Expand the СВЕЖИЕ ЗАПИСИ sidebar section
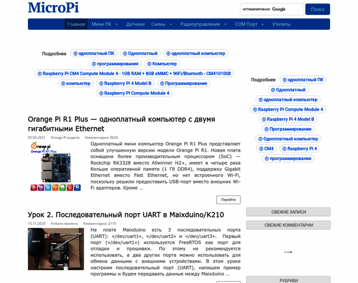358x283 pixels. (x=288, y=212)
